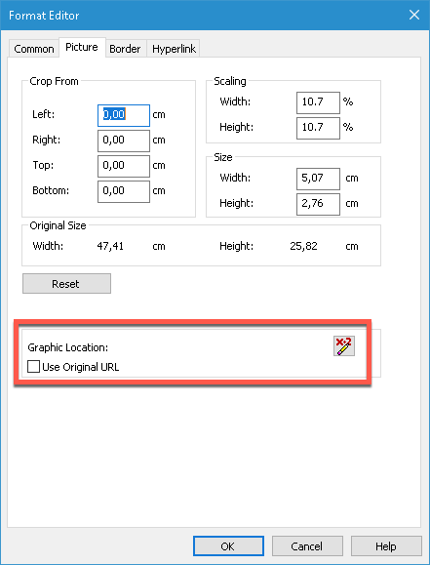The height and width of the screenshot is (565, 430).
Task: Open the Graphic Location formula editor icon
Action: 344,345
